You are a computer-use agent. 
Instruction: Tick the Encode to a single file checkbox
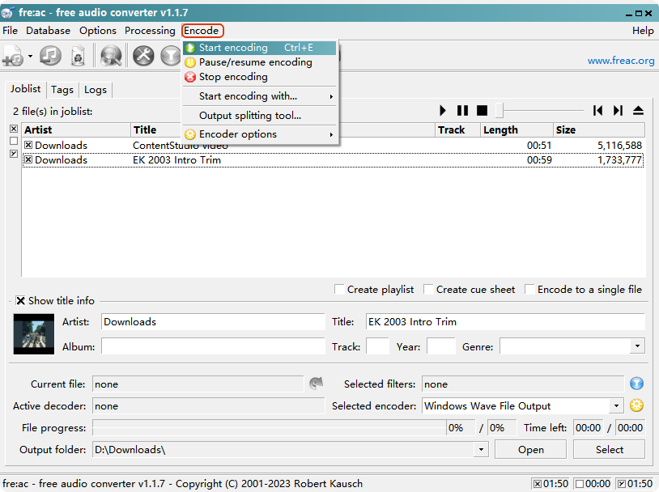529,290
